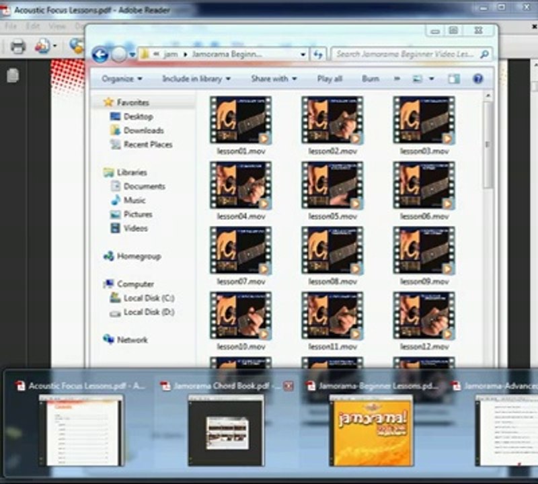Screen dimensions: 538x484
Task: Open the recent pages arrow beside Forward button
Action: [132, 55]
